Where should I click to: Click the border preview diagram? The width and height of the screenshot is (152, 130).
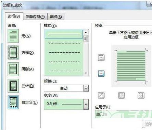click(131, 66)
